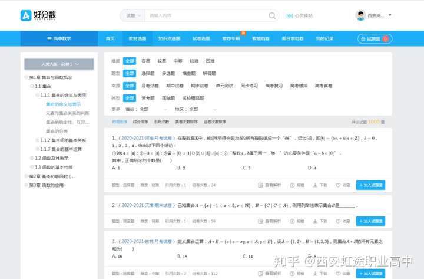This screenshot has height=279, width=424.
Task: Select difficulty filter 全部
Action: tap(130, 61)
